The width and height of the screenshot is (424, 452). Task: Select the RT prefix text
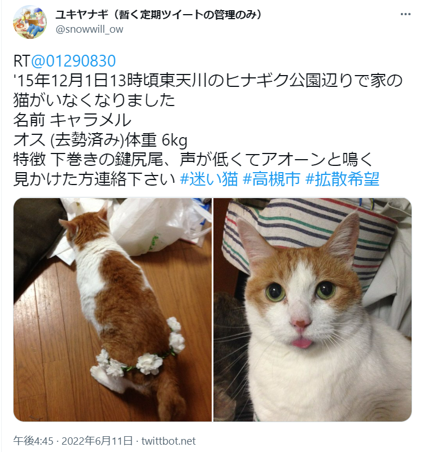point(22,61)
